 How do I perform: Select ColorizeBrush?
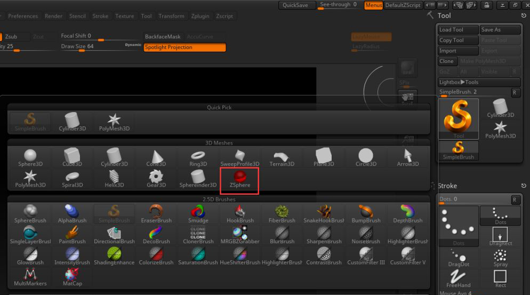156,257
